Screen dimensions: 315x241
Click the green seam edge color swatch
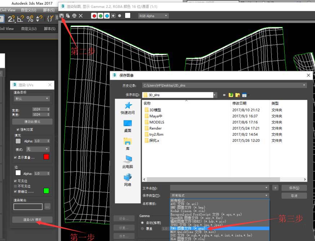(46, 191)
